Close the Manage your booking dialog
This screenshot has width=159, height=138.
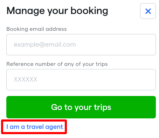(x=148, y=11)
